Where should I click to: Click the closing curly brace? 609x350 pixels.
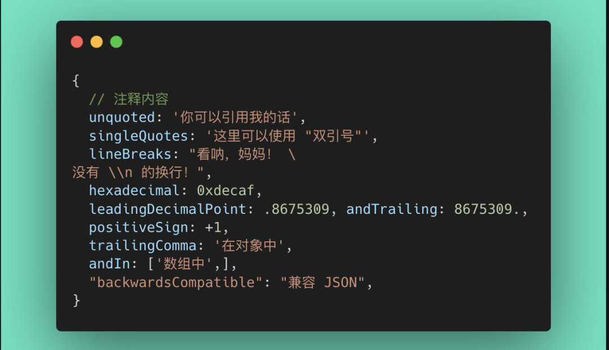(76, 300)
